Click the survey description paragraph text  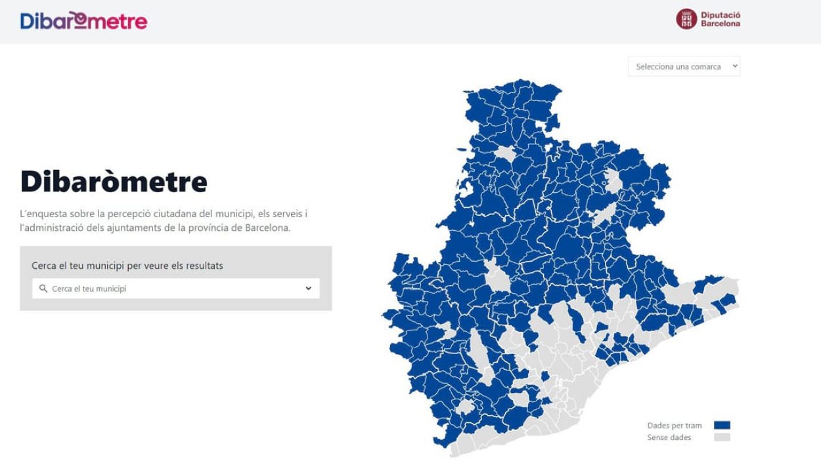164,221
